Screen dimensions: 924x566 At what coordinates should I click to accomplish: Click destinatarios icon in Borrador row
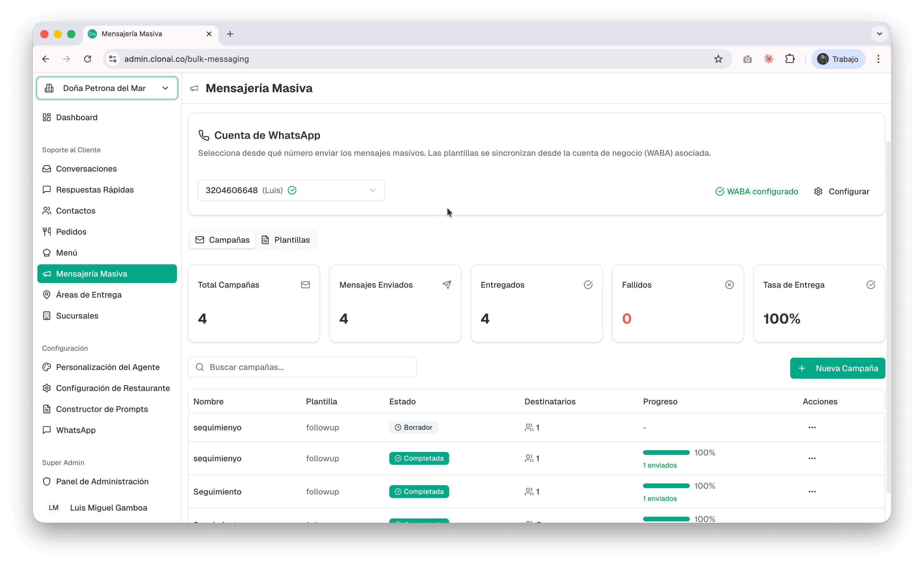(529, 427)
